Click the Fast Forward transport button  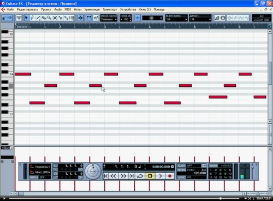[123, 176]
